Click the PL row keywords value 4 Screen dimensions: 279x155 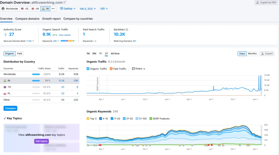tap(77, 93)
